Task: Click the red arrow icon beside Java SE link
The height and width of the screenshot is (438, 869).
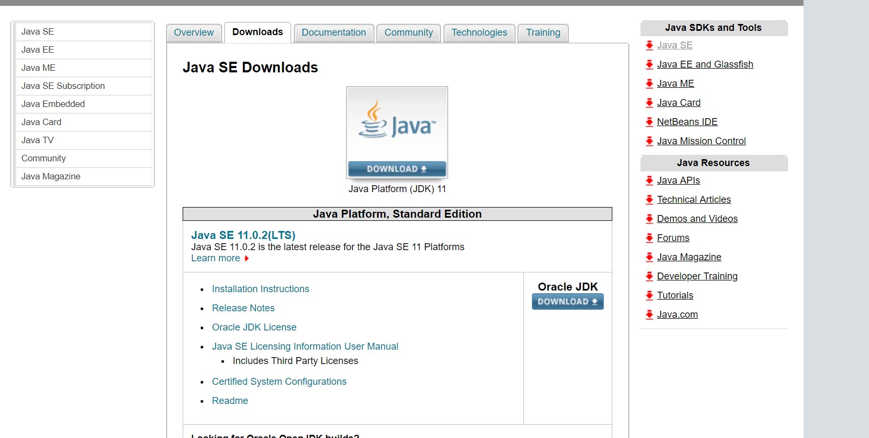Action: pyautogui.click(x=649, y=46)
